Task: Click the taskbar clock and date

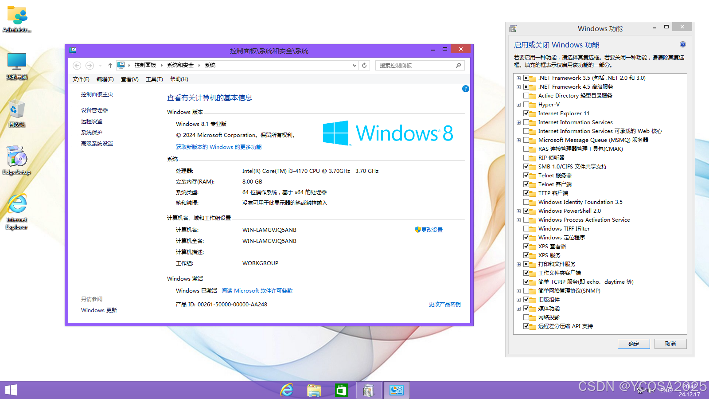Action: click(x=690, y=391)
